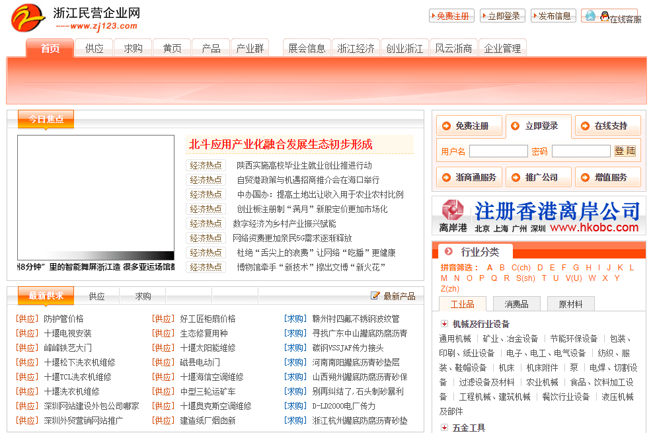Switch to the 消费品 tab

[516, 304]
